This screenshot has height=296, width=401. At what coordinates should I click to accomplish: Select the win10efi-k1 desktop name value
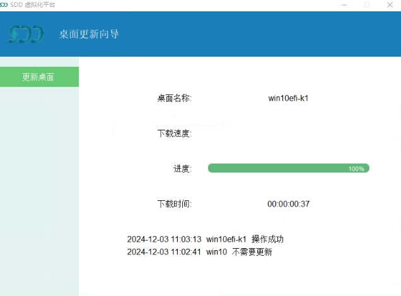click(288, 98)
